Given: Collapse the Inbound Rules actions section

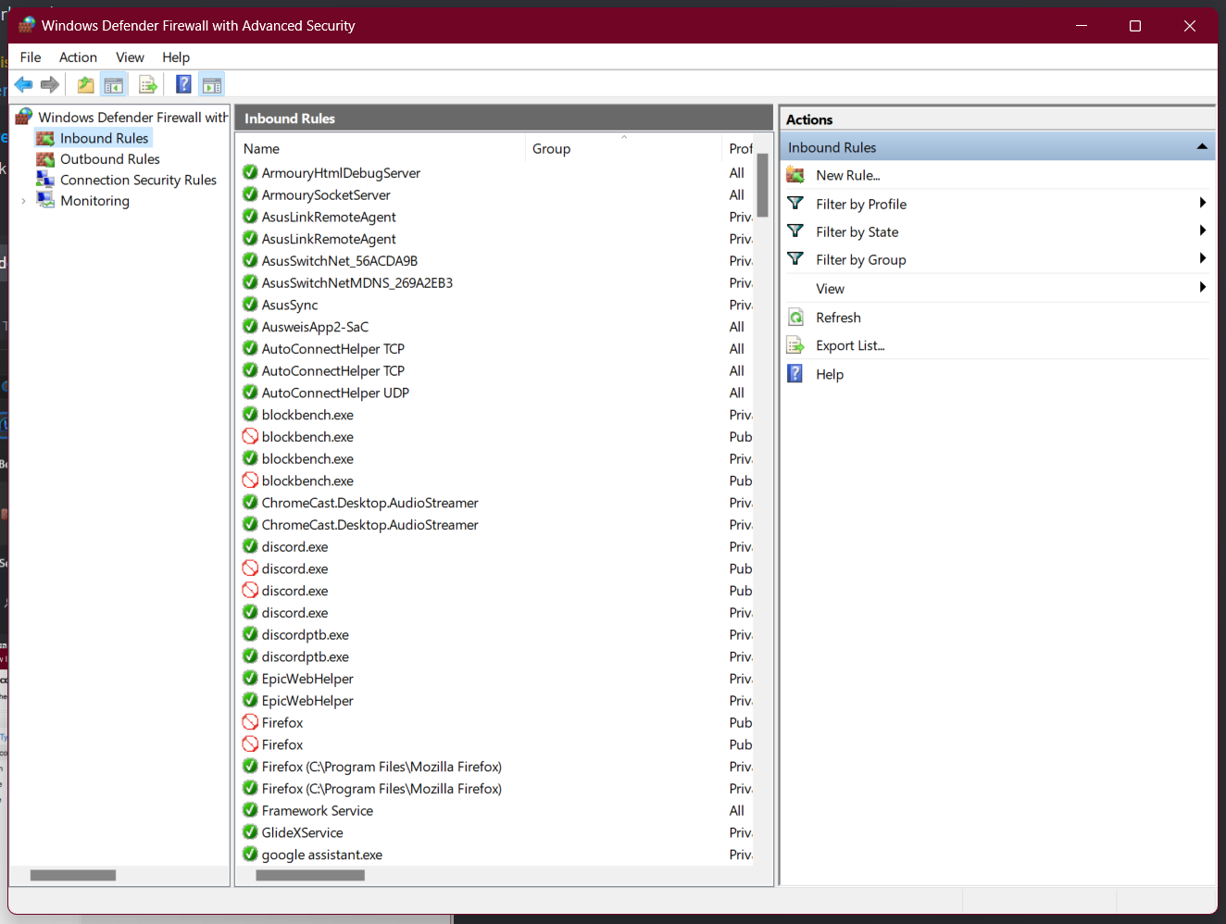Looking at the screenshot, I should tap(1201, 147).
